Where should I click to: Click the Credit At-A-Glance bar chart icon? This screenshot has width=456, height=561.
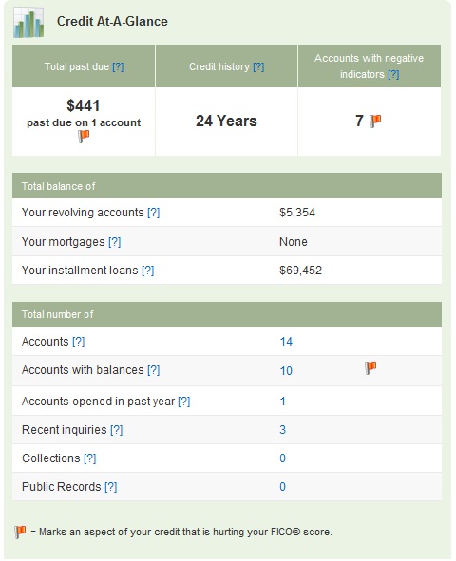click(x=28, y=22)
